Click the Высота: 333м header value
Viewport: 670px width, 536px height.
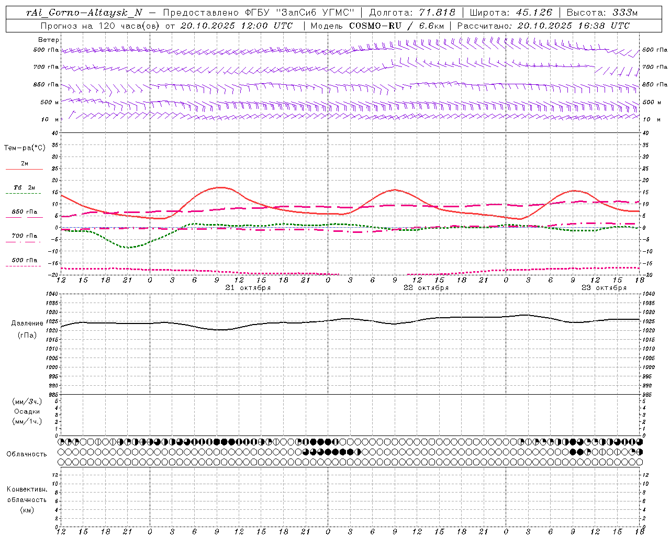602,13
